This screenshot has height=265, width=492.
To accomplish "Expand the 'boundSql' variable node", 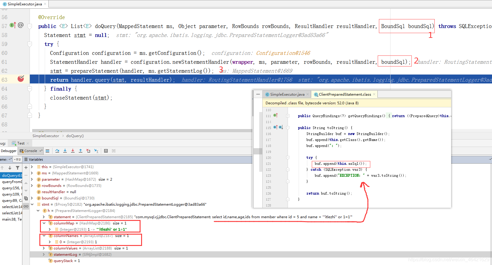I will tap(32, 198).
